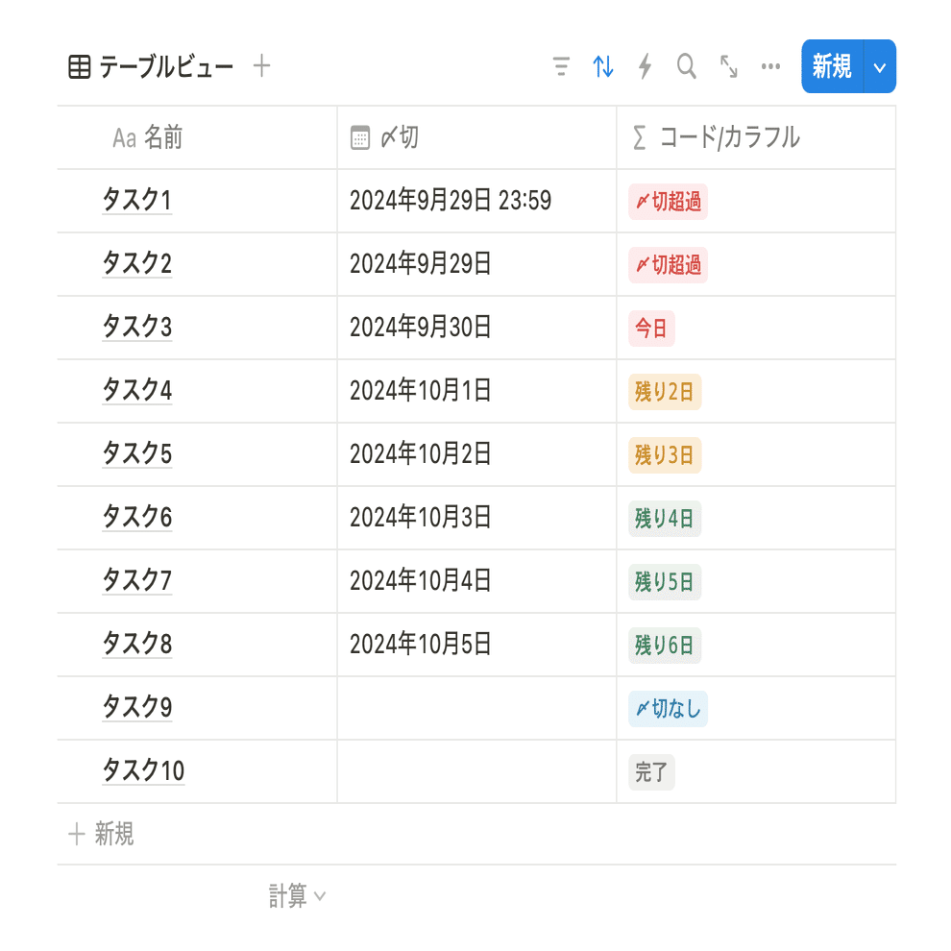Click the blue sort arrows icon
The width and height of the screenshot is (951, 951).
click(603, 66)
